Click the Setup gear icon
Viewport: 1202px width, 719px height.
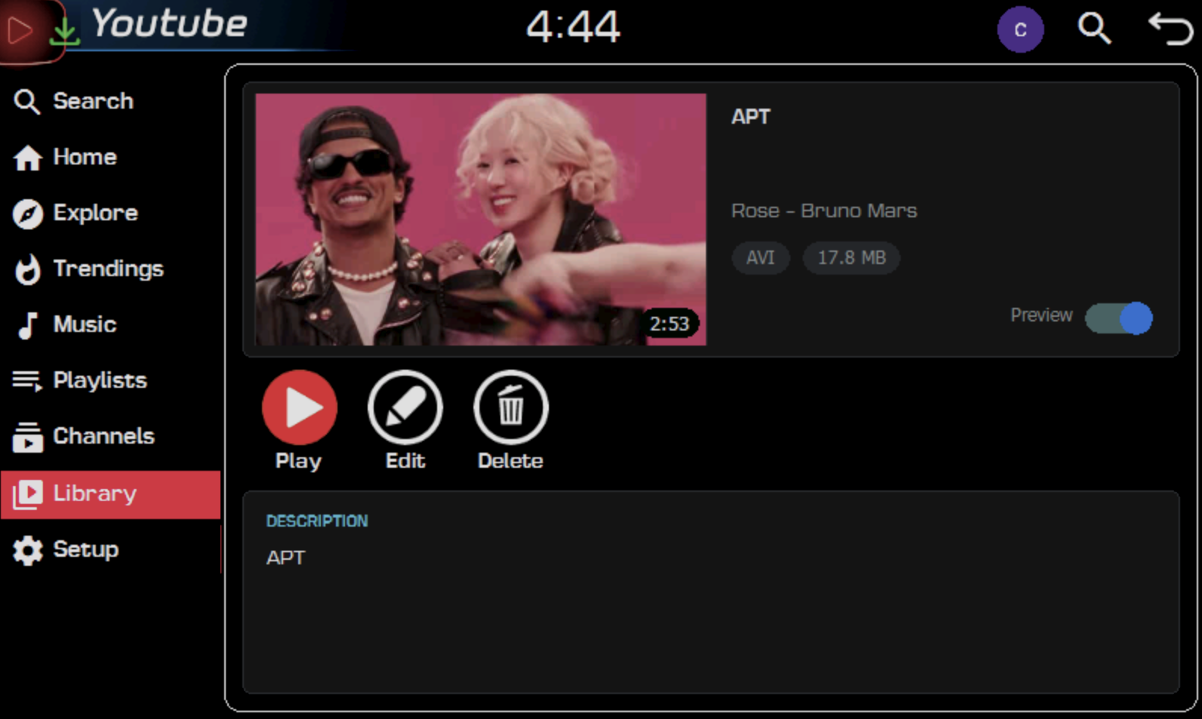coord(27,550)
